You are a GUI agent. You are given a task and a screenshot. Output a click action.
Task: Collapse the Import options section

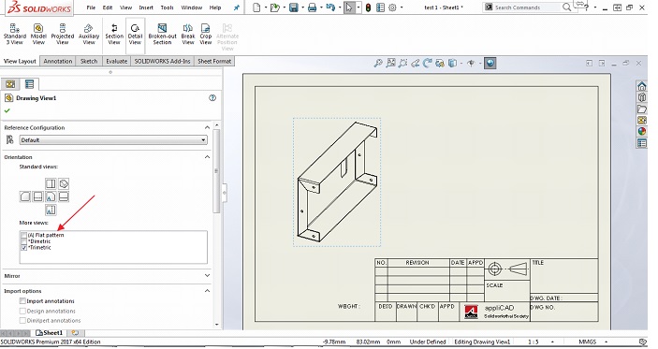[x=207, y=291]
